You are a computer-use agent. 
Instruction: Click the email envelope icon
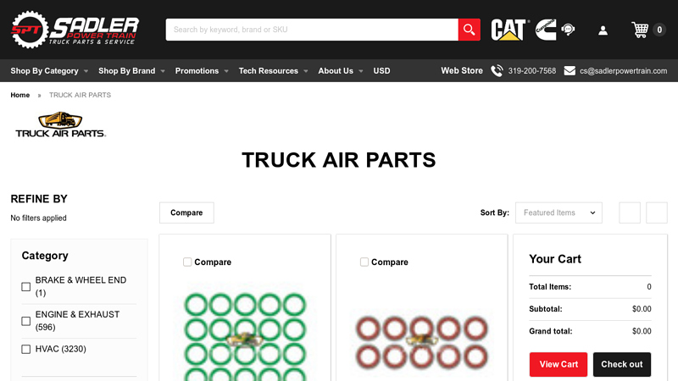(570, 70)
